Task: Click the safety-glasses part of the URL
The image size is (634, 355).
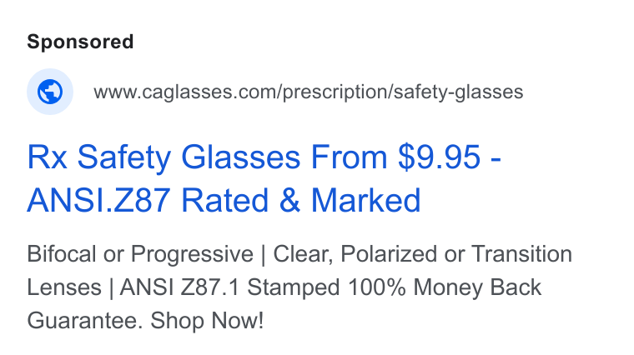Action: pos(459,92)
